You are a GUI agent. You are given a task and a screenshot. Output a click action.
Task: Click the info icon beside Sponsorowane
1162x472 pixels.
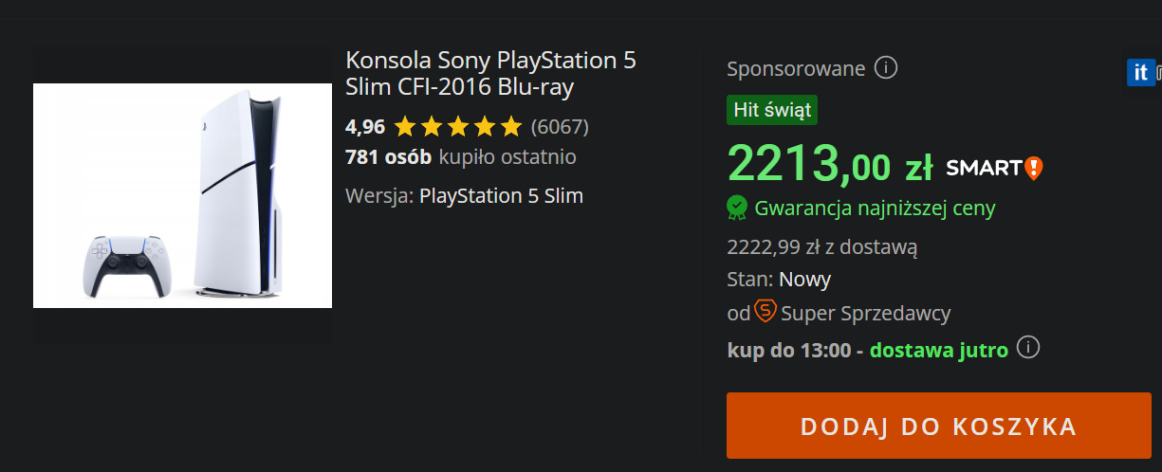coord(886,68)
